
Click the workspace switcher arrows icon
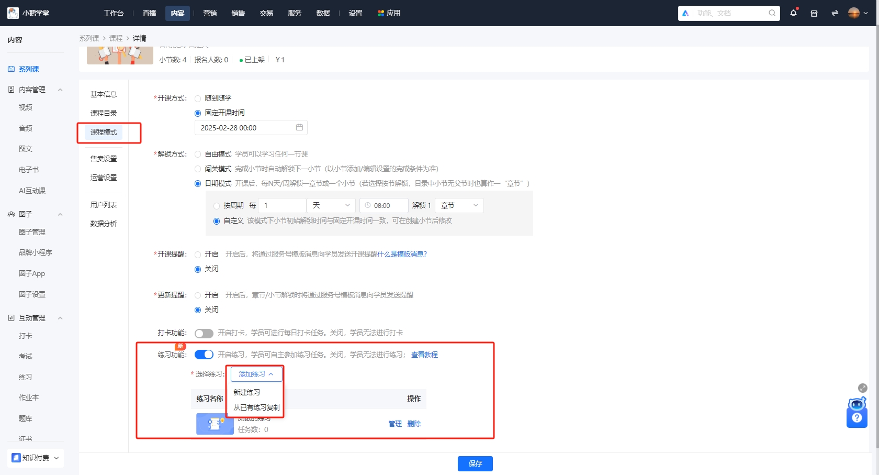[835, 13]
